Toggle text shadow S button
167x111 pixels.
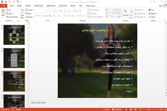tap(45, 16)
